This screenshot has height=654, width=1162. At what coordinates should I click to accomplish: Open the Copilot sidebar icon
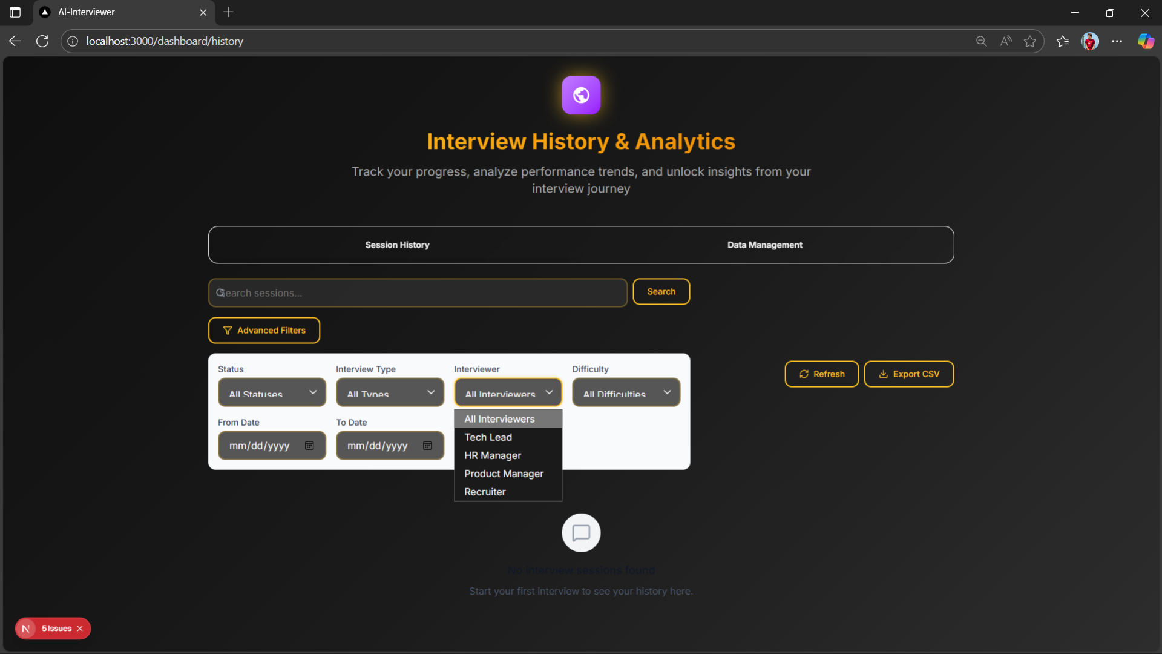(x=1145, y=41)
